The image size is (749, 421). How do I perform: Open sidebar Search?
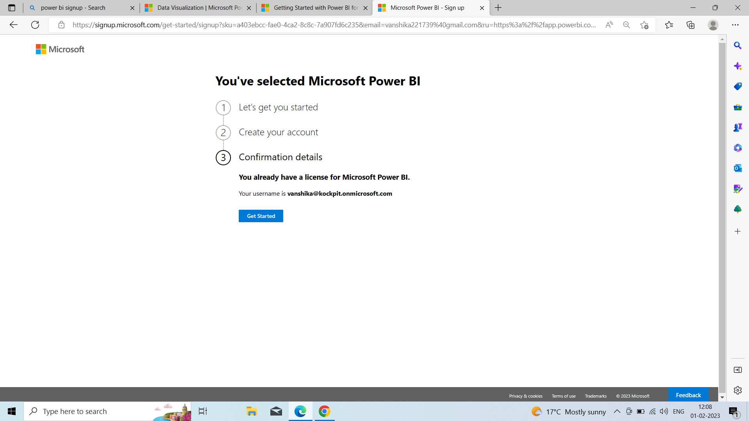(x=738, y=46)
